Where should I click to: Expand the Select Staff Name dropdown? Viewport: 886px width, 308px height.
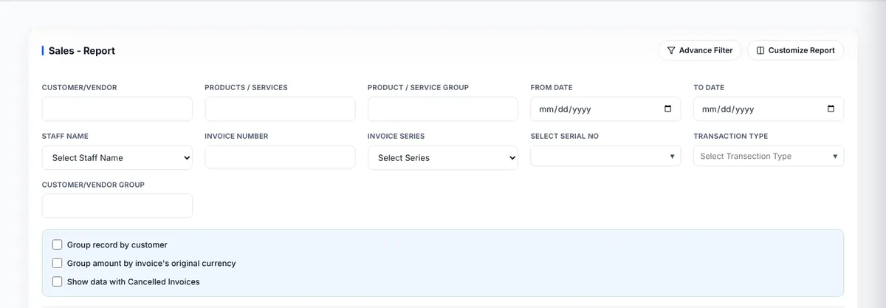pos(117,157)
